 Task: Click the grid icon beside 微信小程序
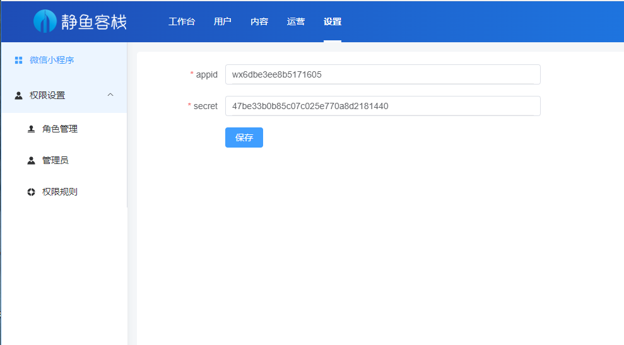18,61
